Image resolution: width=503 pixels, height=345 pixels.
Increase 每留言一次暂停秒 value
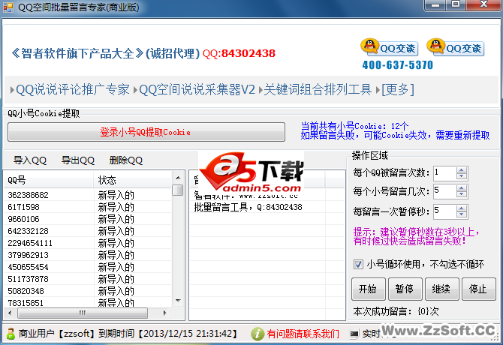pos(461,208)
